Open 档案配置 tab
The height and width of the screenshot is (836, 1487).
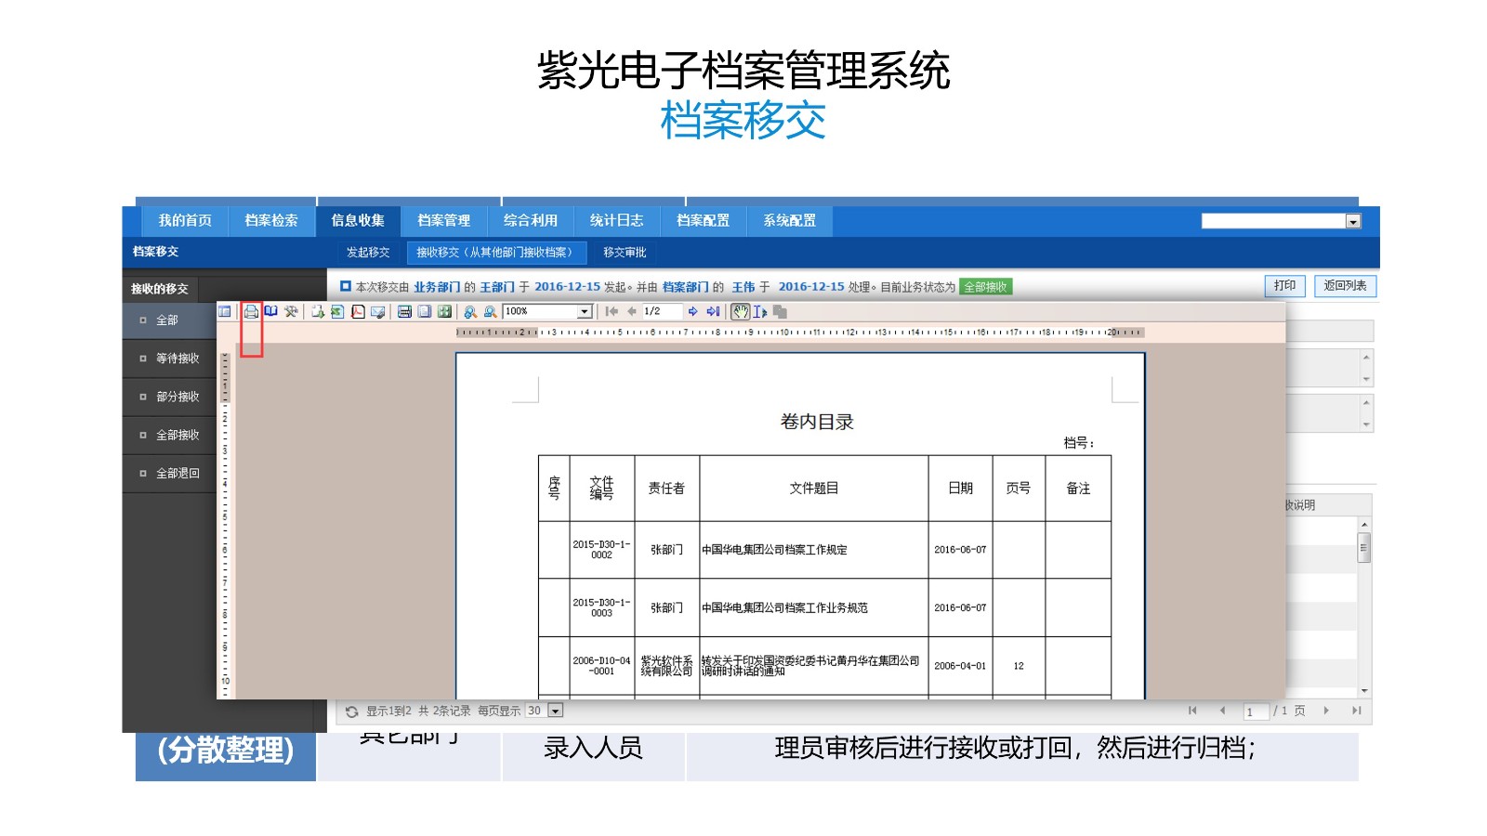(x=704, y=220)
